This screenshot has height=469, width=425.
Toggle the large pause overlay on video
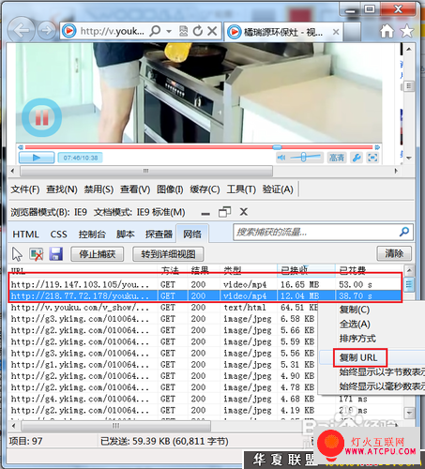41,117
